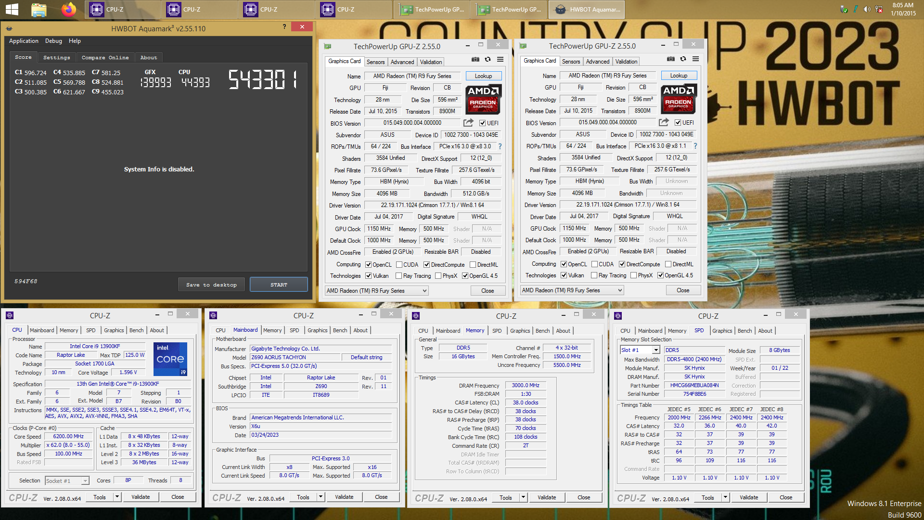
Task: Refresh data in right GPU-Z window
Action: point(683,59)
